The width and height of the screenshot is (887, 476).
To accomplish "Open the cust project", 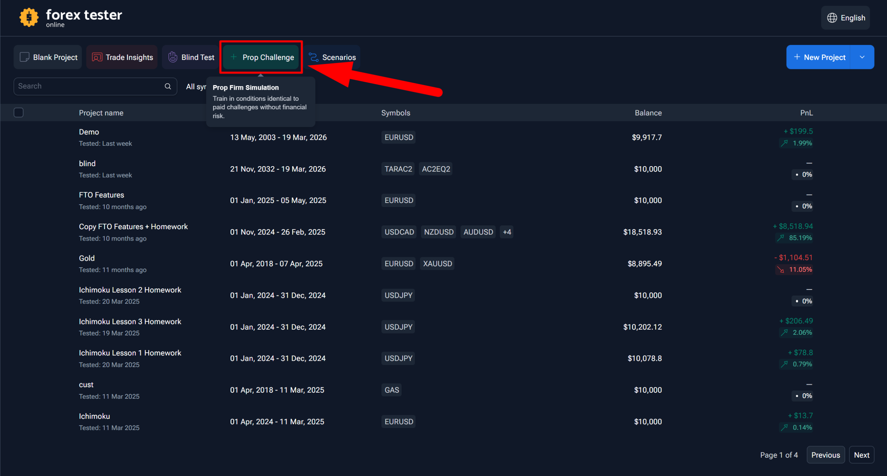I will 86,385.
